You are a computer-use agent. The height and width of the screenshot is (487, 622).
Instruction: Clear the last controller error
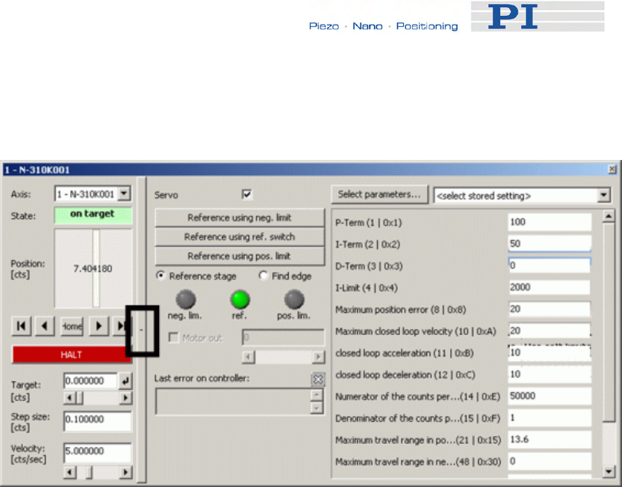[x=317, y=379]
